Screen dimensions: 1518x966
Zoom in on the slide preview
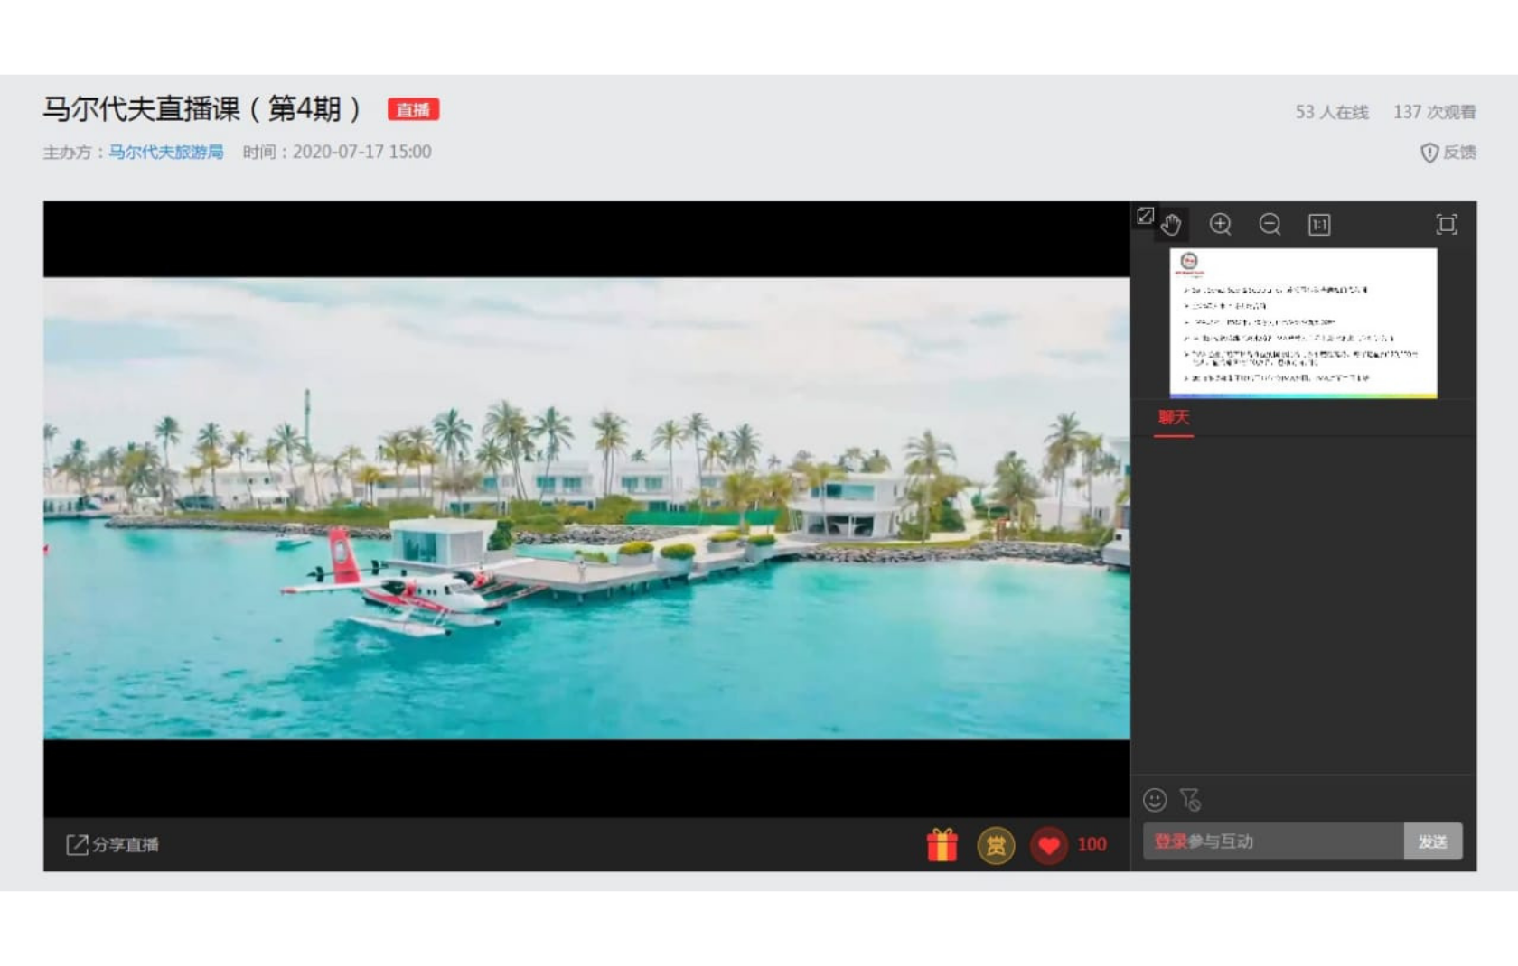tap(1221, 224)
